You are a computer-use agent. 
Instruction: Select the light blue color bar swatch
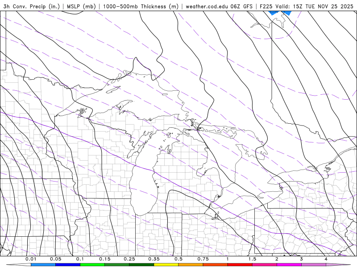coord(43,265)
